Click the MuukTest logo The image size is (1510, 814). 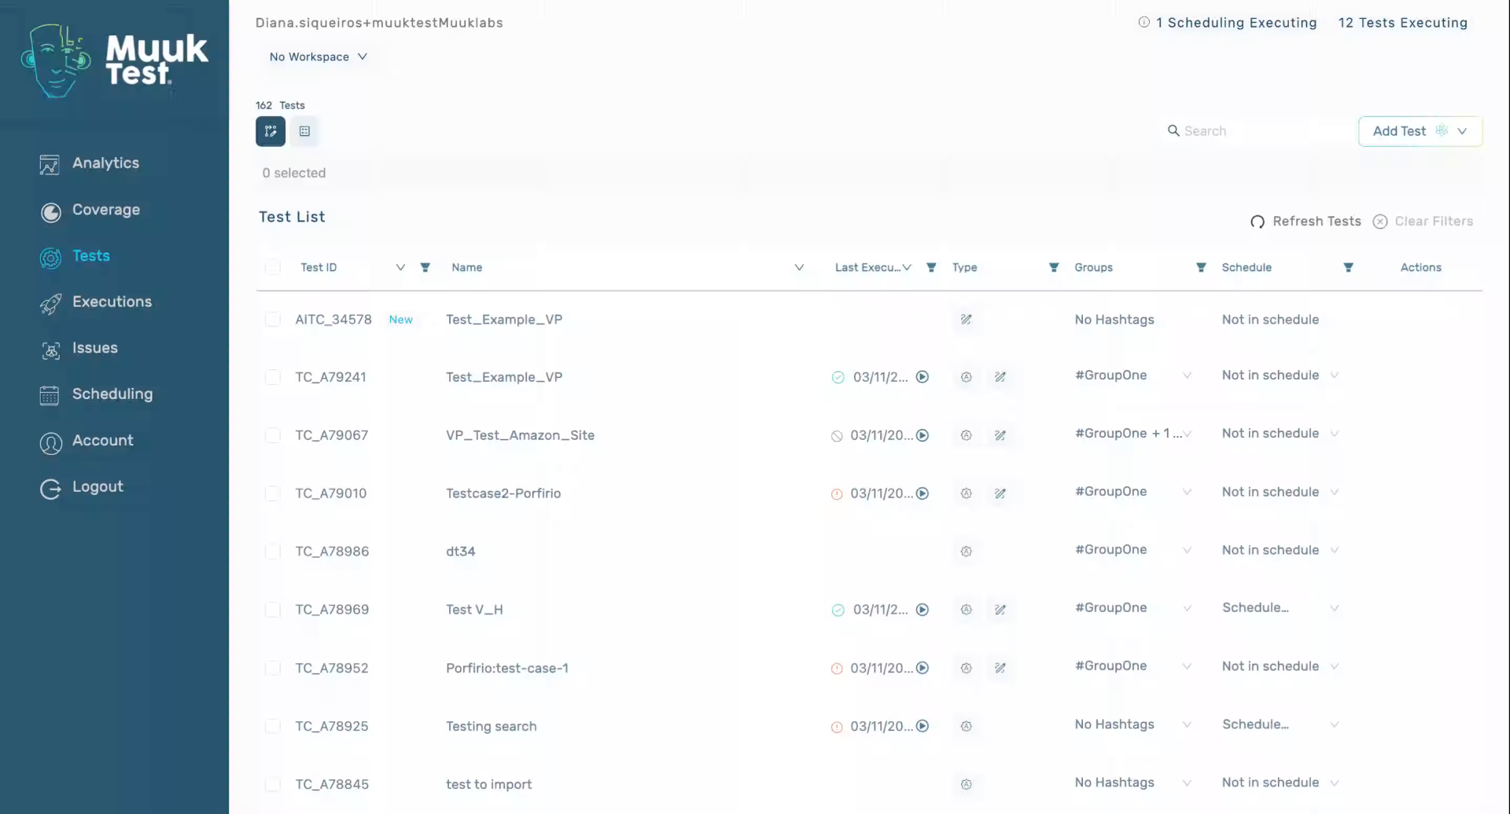114,60
